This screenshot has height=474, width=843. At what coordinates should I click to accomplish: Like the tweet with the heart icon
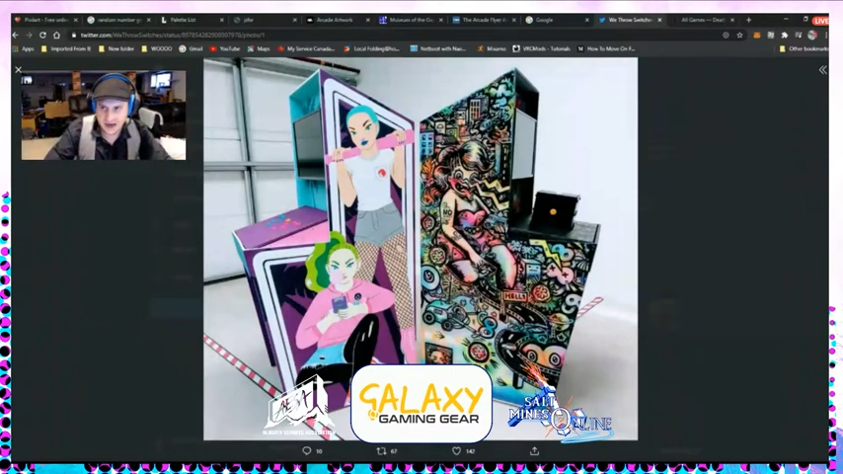click(x=456, y=451)
